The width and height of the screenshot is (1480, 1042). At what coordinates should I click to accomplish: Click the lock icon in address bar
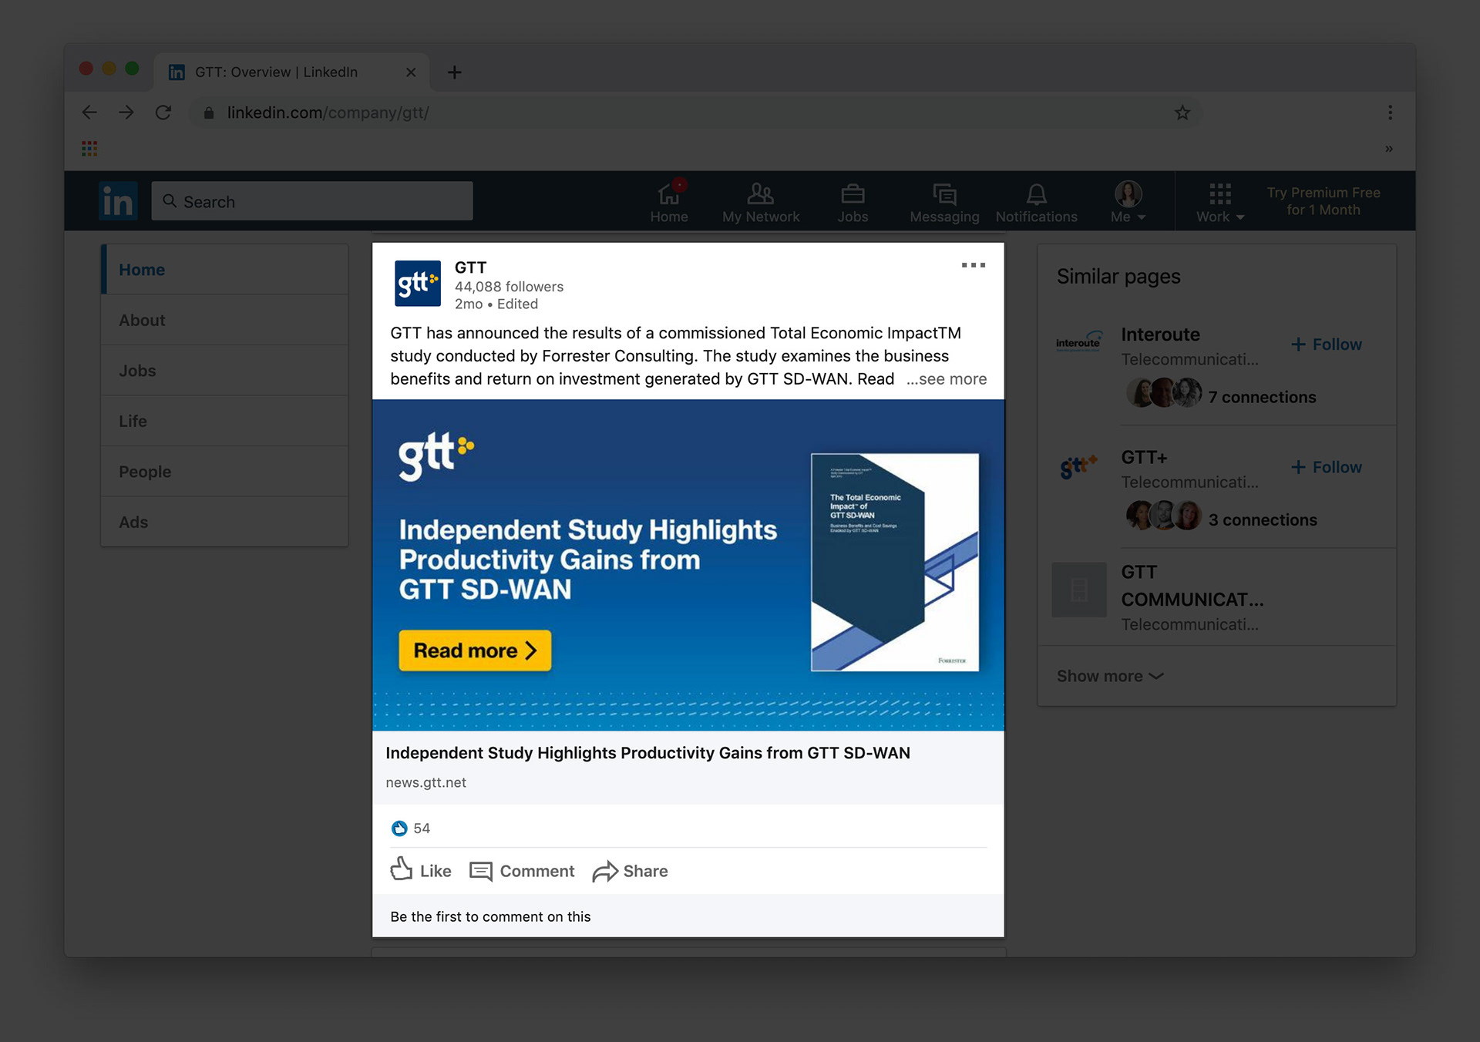(x=209, y=113)
